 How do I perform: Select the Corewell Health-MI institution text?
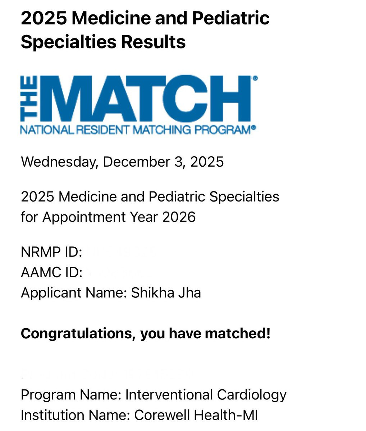pyautogui.click(x=196, y=415)
